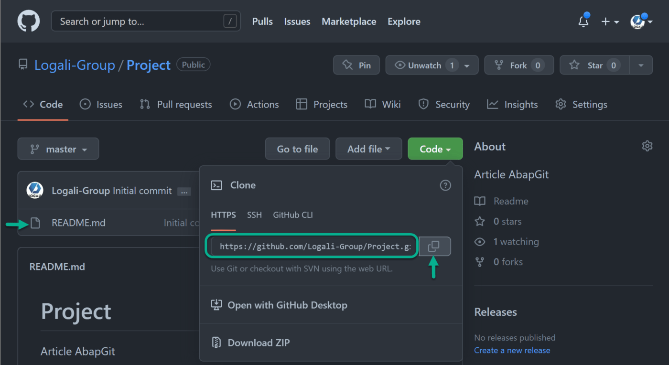Toggle the green Code dropdown
This screenshot has height=365, width=669.
coord(435,149)
